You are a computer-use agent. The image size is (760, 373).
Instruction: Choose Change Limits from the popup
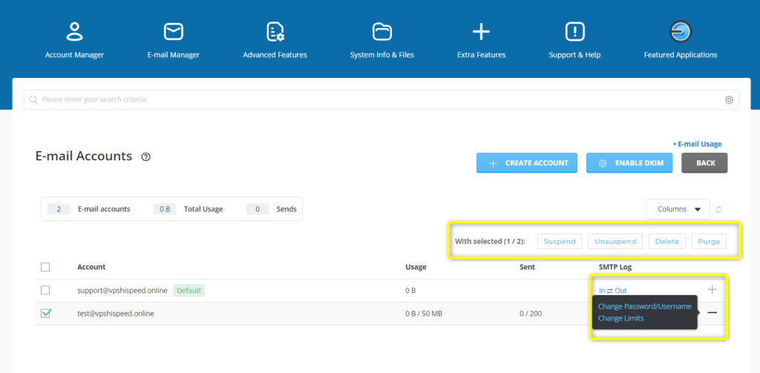(621, 318)
